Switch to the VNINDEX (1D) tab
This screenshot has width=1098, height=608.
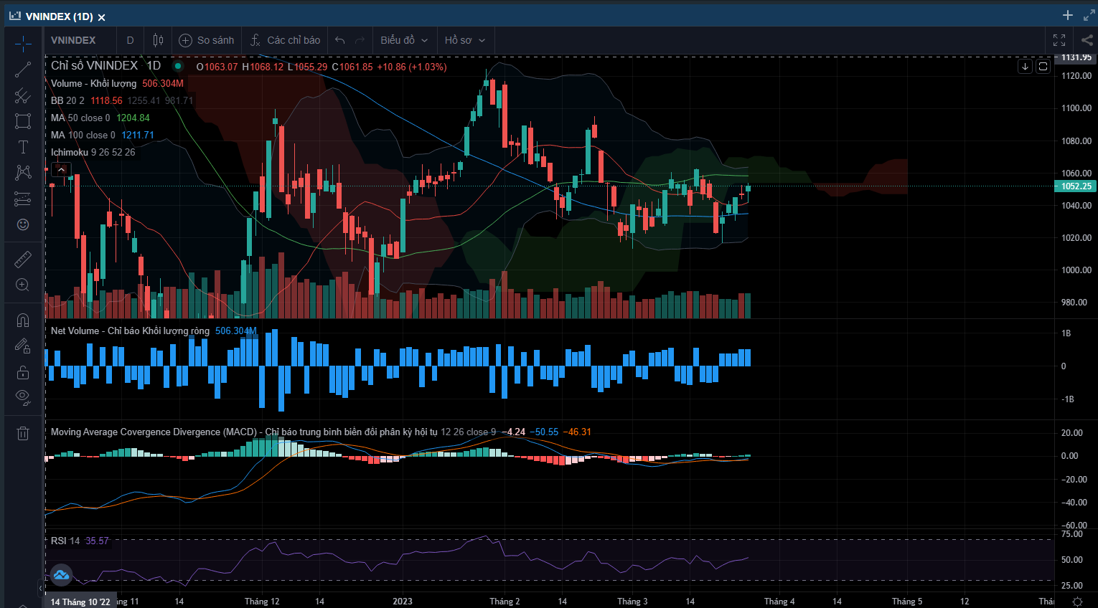[x=59, y=16]
